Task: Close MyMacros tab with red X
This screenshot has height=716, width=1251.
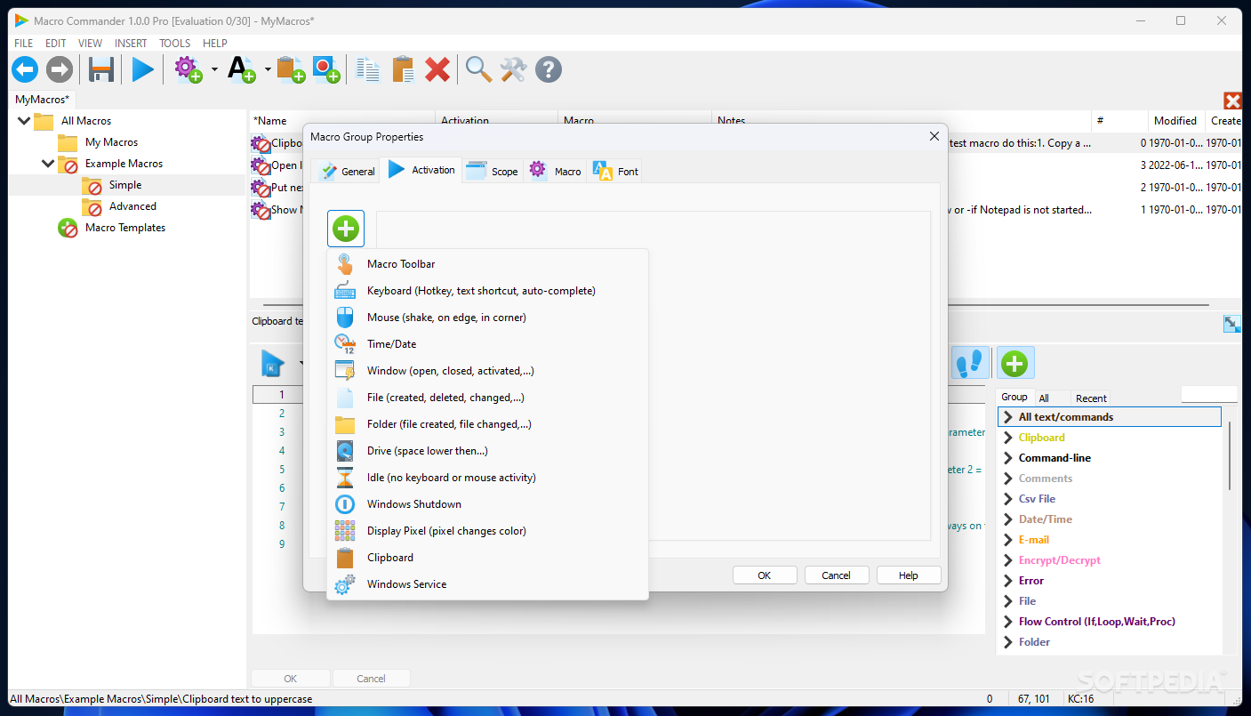Action: (1232, 101)
